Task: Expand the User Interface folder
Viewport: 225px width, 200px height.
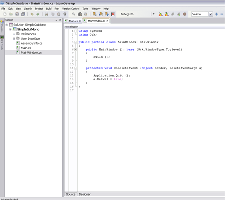Action: [14, 39]
